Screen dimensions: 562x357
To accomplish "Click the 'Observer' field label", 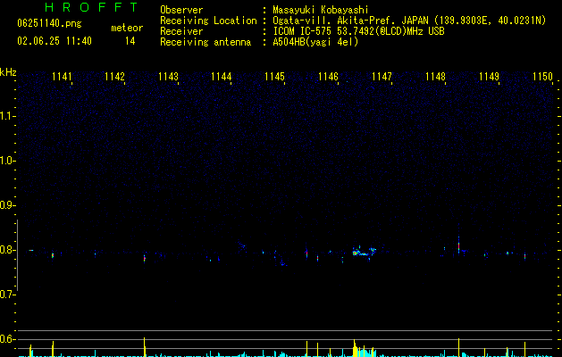I will [181, 10].
